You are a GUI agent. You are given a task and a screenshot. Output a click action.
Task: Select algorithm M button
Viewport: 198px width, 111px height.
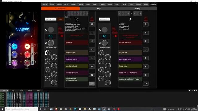click(92, 67)
